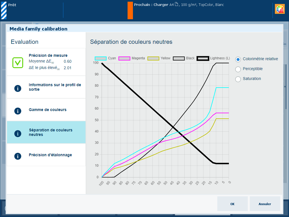
Task: Toggle Lightness (L) legend entry
Action: pyautogui.click(x=203, y=58)
